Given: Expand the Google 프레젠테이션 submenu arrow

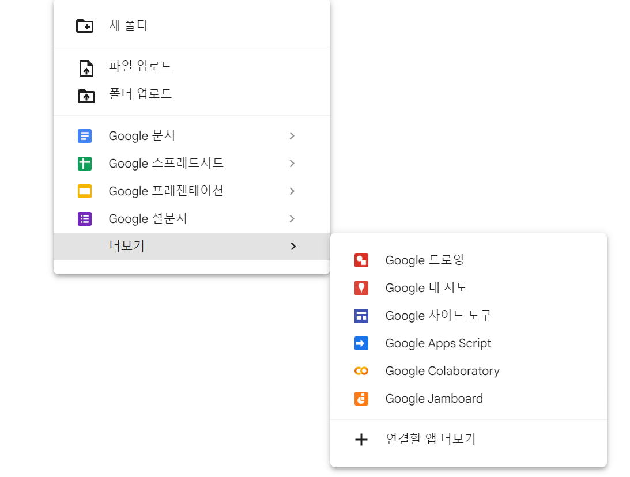Looking at the screenshot, I should click(292, 191).
